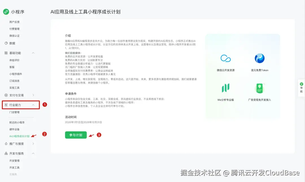Click the 广告变现免开发接入 lightbulb icon
The image size is (305, 182).
[x=260, y=89]
